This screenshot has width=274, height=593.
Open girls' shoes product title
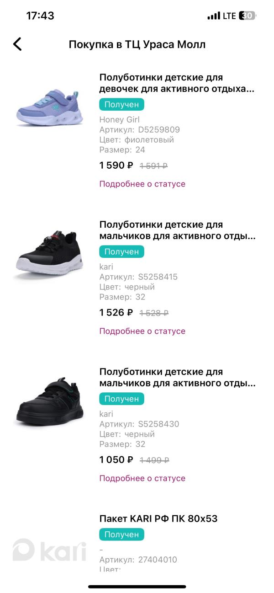(176, 83)
